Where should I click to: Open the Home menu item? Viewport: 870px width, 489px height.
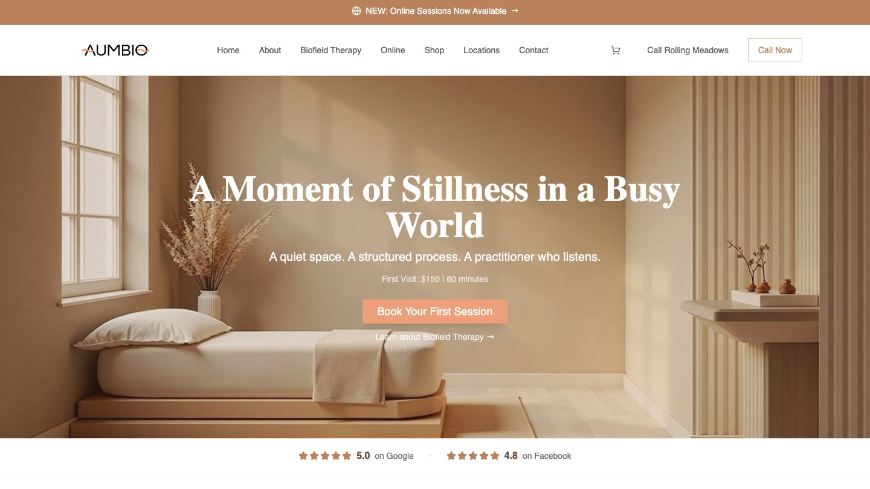point(228,50)
